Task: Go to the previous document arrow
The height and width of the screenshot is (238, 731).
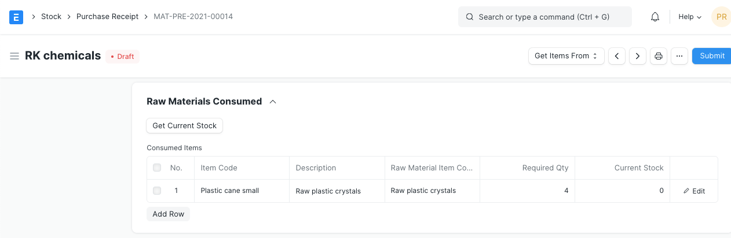Action: coord(617,56)
